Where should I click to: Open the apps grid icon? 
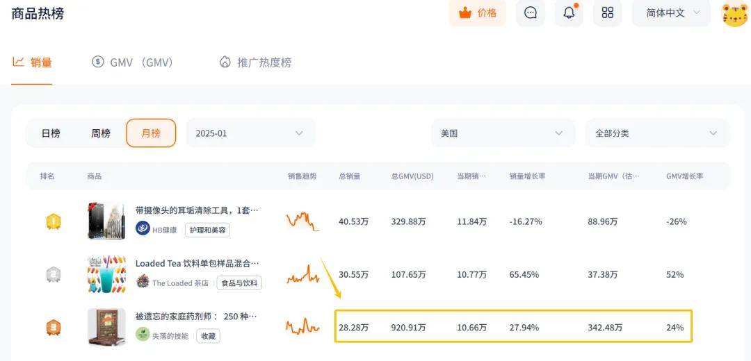[607, 13]
